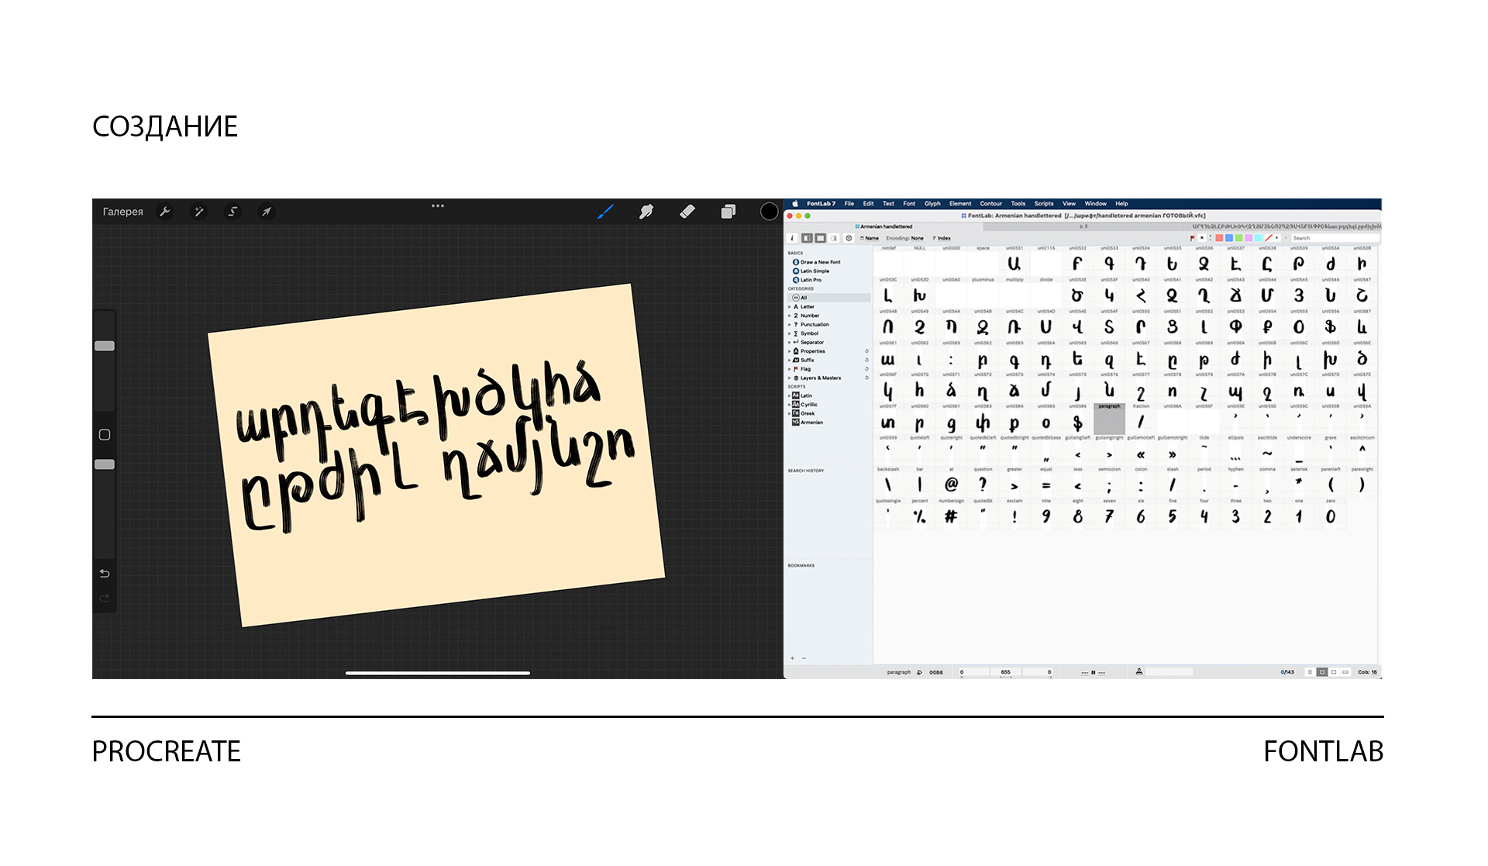Toggle the square modifier button in Procreate sidebar
1488x866 pixels.
105,435
